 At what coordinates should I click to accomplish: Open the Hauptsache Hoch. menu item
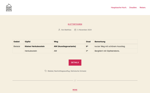(x=119, y=7)
